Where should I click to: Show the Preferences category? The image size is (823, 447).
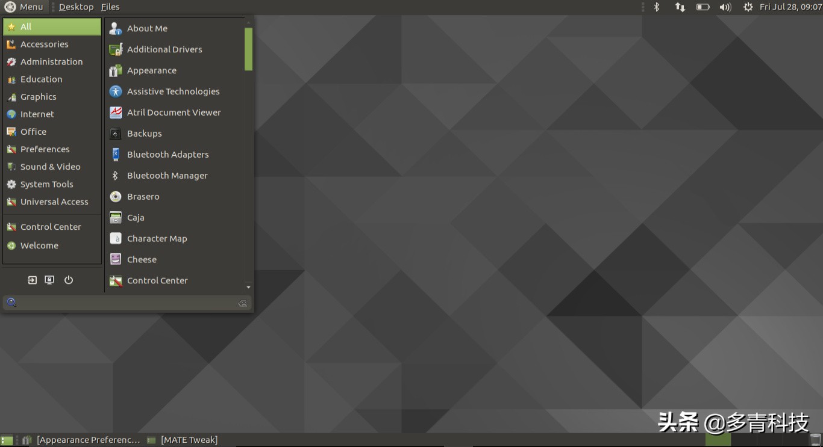[x=52, y=149]
